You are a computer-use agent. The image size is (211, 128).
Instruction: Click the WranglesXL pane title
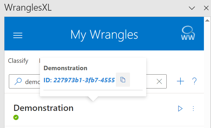click(x=28, y=8)
